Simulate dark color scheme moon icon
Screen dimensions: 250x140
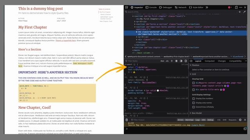pos(181,61)
